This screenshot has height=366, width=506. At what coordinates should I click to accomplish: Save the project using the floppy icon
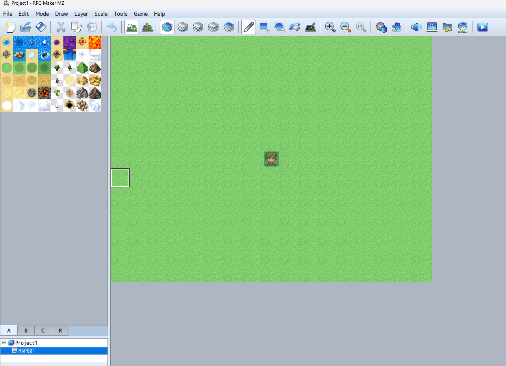(41, 27)
